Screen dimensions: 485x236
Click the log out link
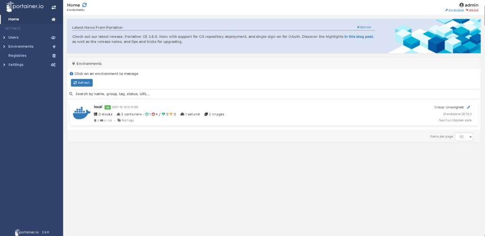(472, 10)
